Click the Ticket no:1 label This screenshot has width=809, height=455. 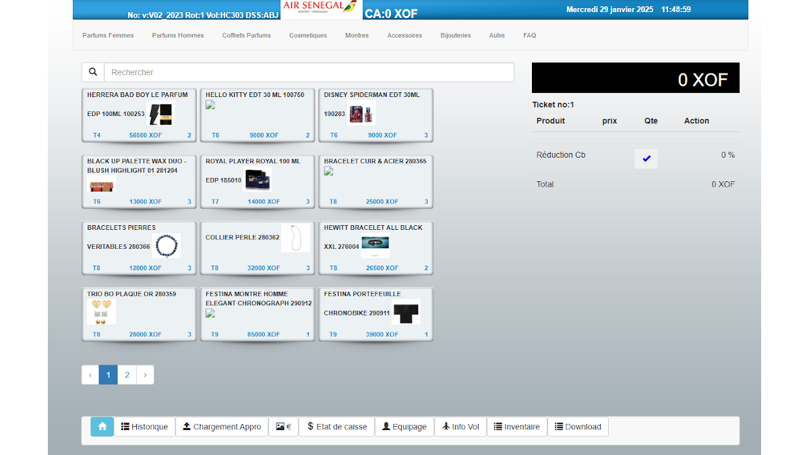tap(553, 104)
